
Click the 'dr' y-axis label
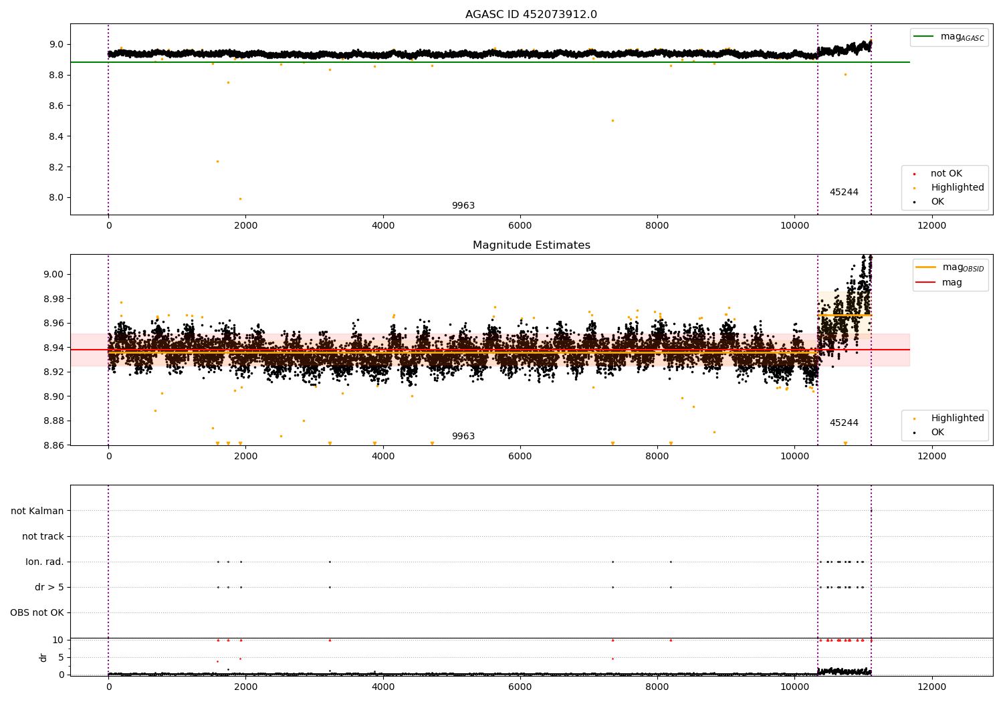pos(43,657)
